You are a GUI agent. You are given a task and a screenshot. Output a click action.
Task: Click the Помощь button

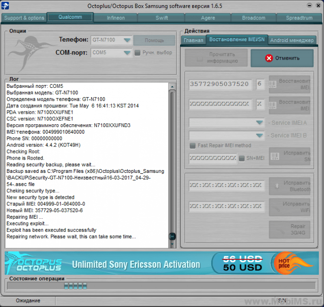[x=154, y=40]
